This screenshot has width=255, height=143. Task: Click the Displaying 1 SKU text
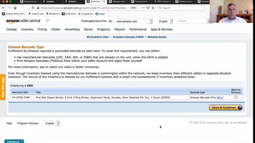point(22,85)
